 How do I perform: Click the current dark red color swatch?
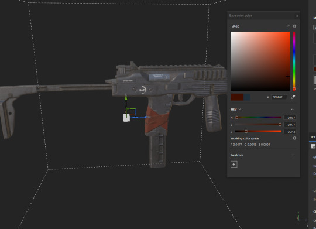[x=237, y=97]
